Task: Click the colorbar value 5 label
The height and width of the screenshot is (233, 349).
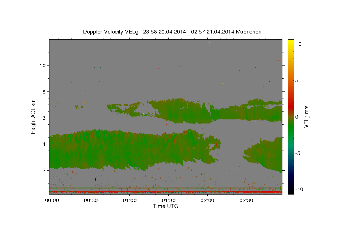Action: pyautogui.click(x=297, y=80)
